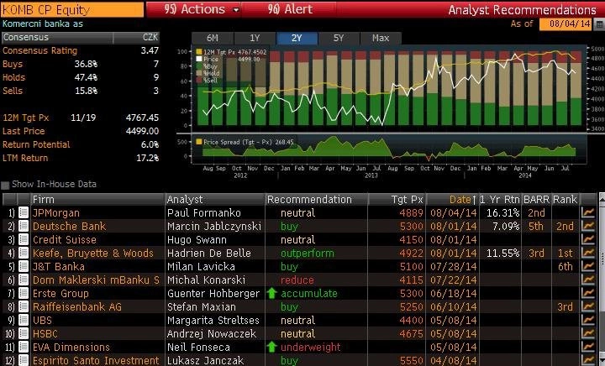
Task: Click the 12M Tgt Px legend swatch
Action: click(199, 51)
